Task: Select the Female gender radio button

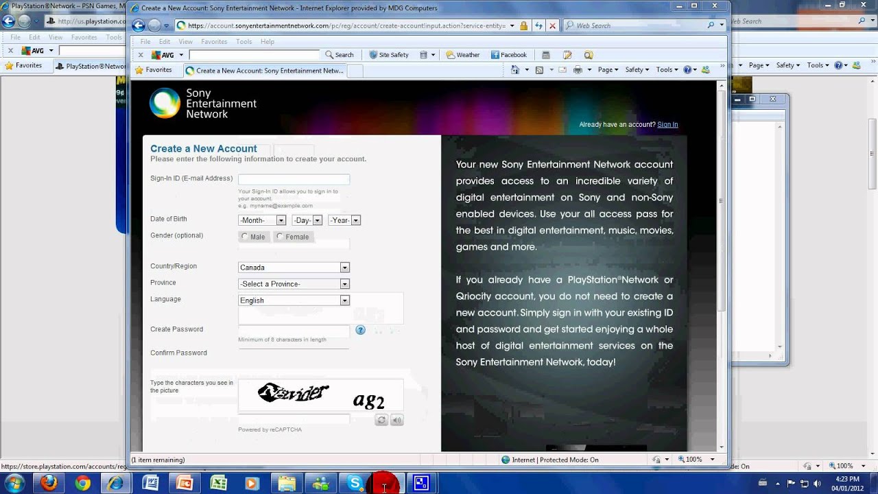Action: pos(279,237)
